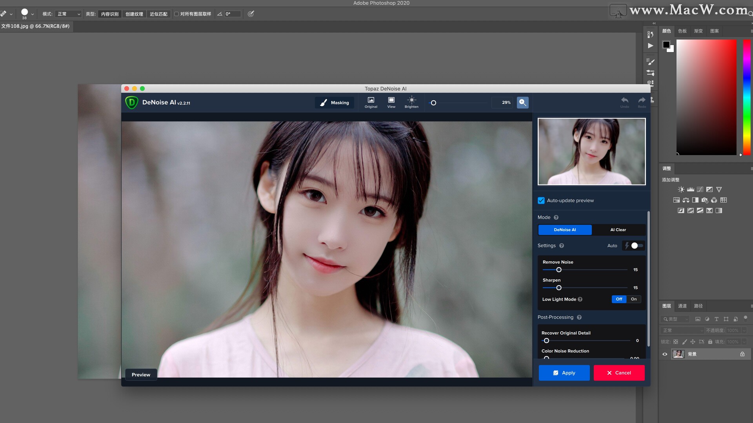Image resolution: width=753 pixels, height=423 pixels.
Task: Switch to DeNoise AI mode
Action: (x=564, y=229)
